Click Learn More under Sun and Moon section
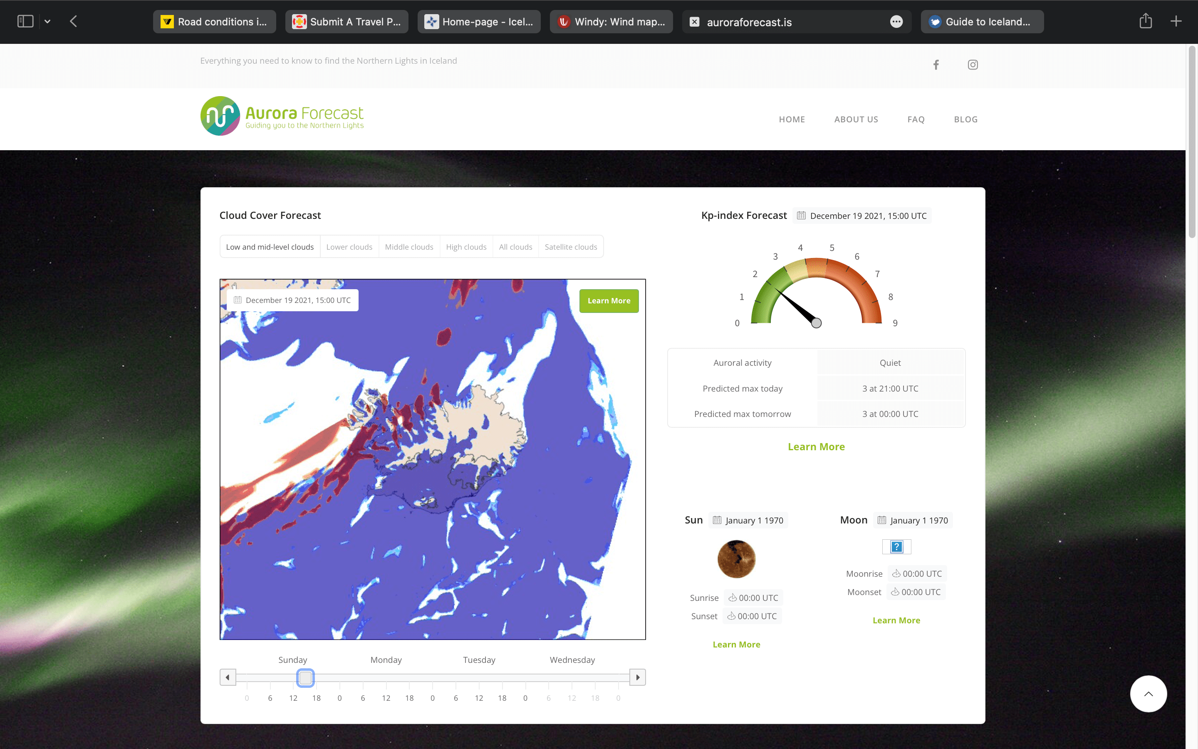The height and width of the screenshot is (749, 1198). click(736, 644)
